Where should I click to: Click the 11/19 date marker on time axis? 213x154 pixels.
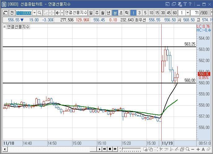point(167,143)
